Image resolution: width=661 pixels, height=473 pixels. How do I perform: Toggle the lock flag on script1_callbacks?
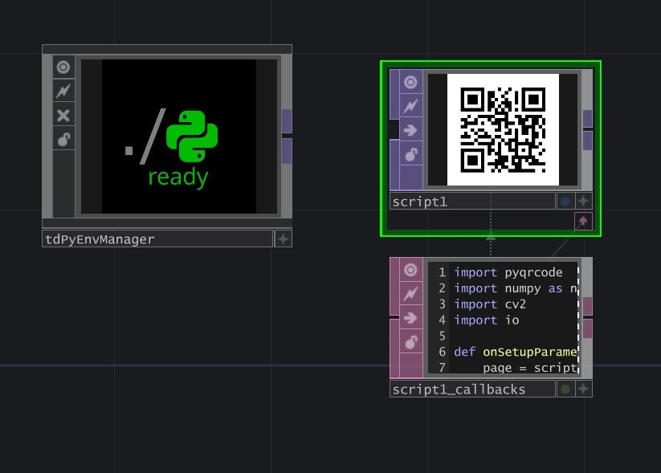coord(410,341)
